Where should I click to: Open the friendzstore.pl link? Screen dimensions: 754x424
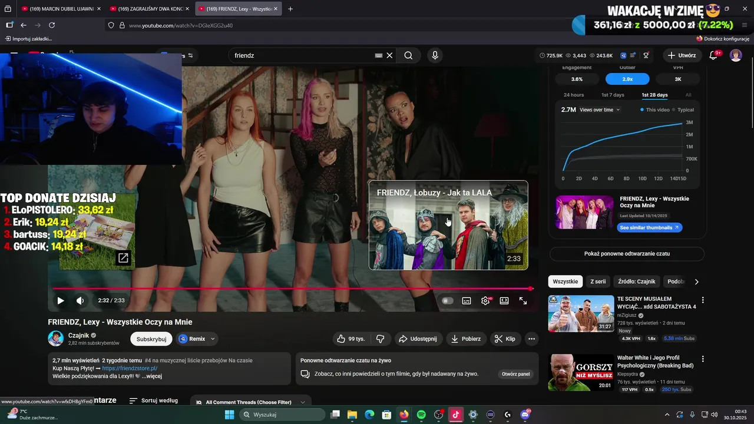pos(130,368)
